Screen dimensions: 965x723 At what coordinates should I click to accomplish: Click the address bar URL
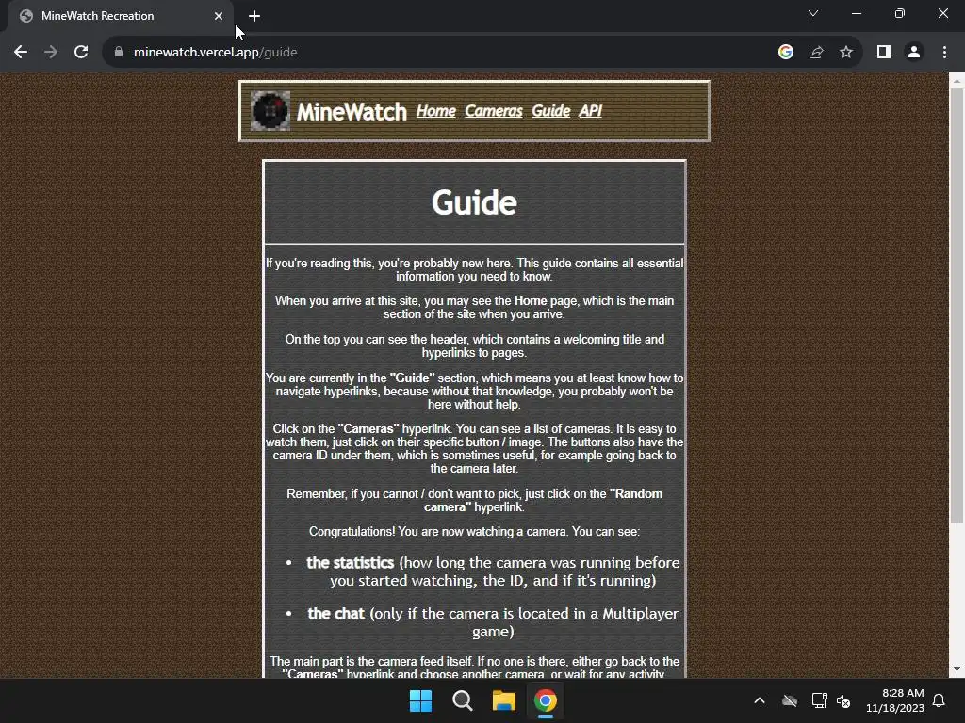(x=216, y=53)
